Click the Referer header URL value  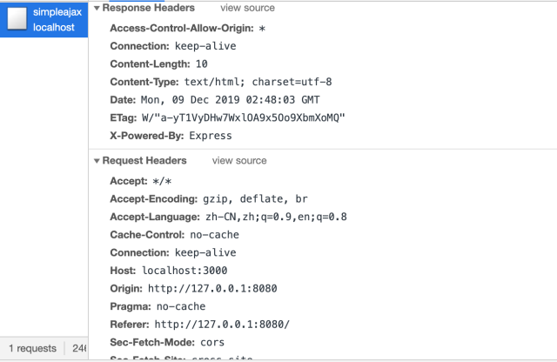coord(221,325)
